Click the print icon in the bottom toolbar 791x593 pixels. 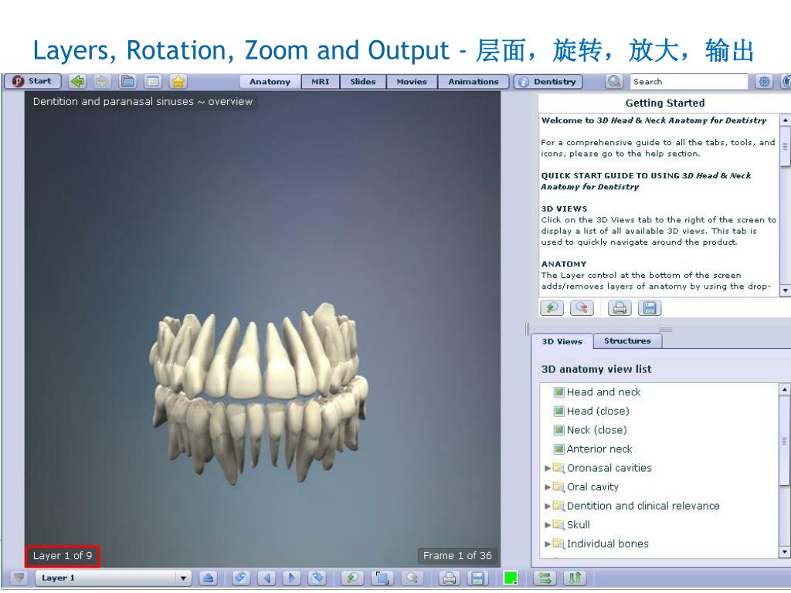(x=450, y=578)
